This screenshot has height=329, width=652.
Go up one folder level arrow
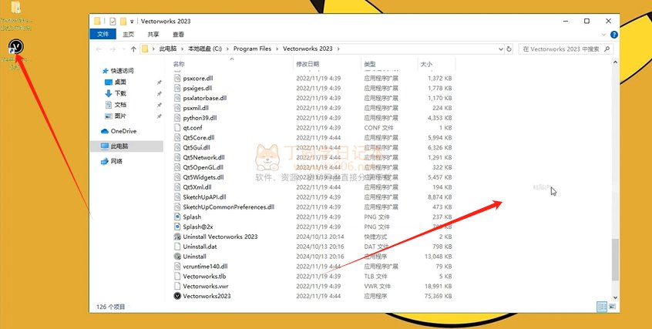coord(133,49)
